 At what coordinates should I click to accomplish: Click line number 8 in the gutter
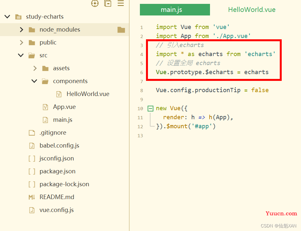[x=142, y=91]
